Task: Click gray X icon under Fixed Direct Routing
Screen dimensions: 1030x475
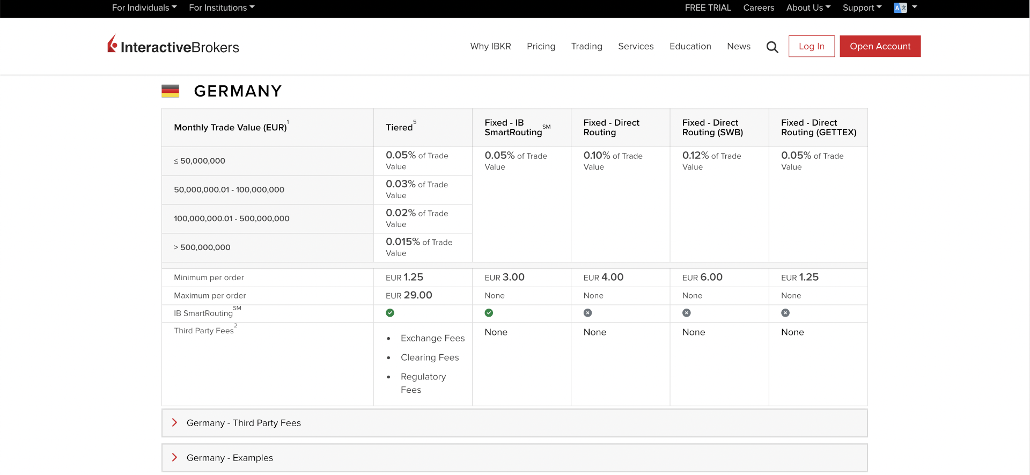Action: coord(588,313)
